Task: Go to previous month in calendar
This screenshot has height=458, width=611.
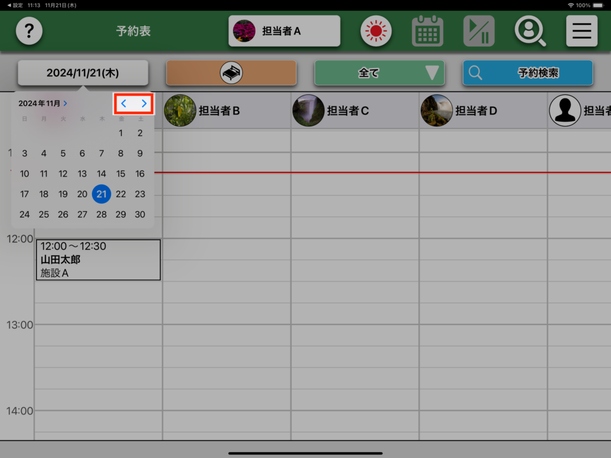Action: 124,103
